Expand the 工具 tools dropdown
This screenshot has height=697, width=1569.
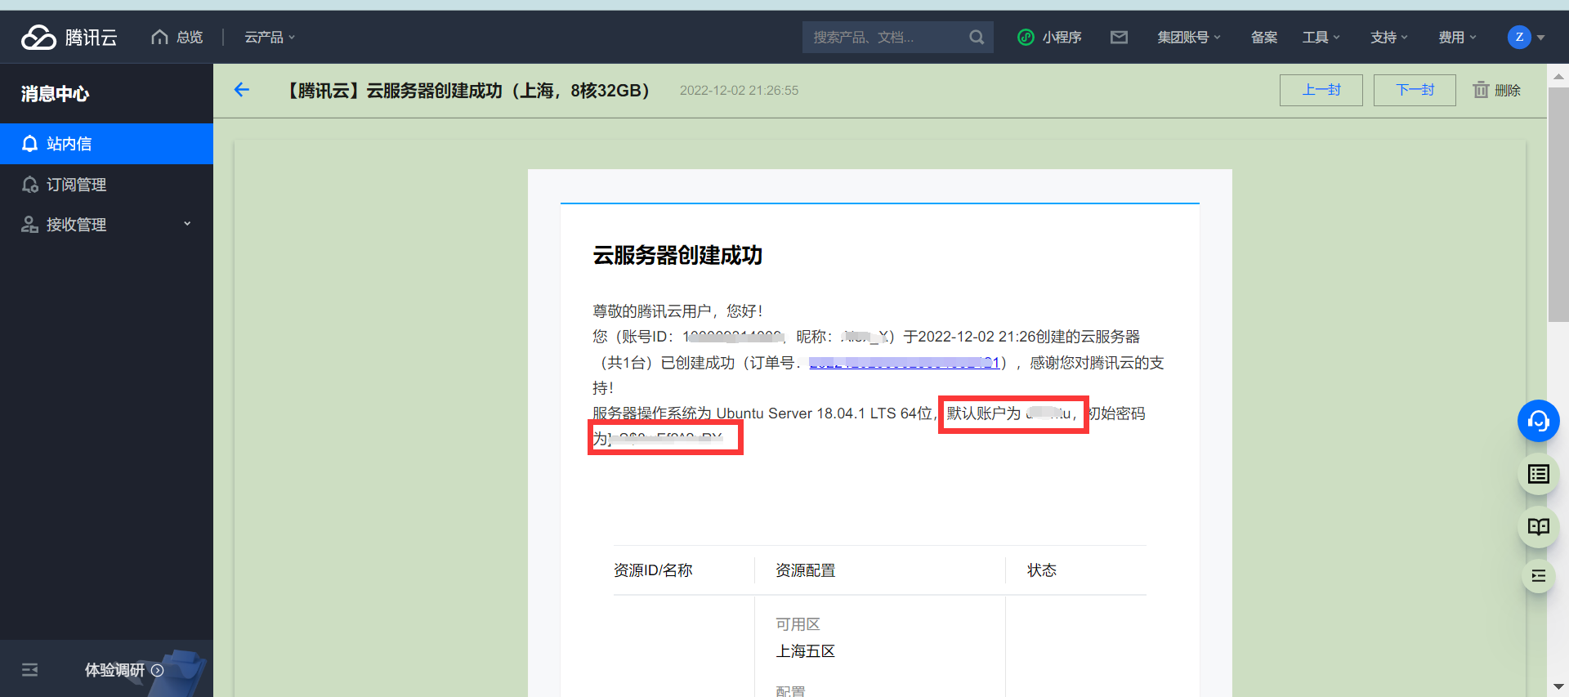(x=1321, y=38)
